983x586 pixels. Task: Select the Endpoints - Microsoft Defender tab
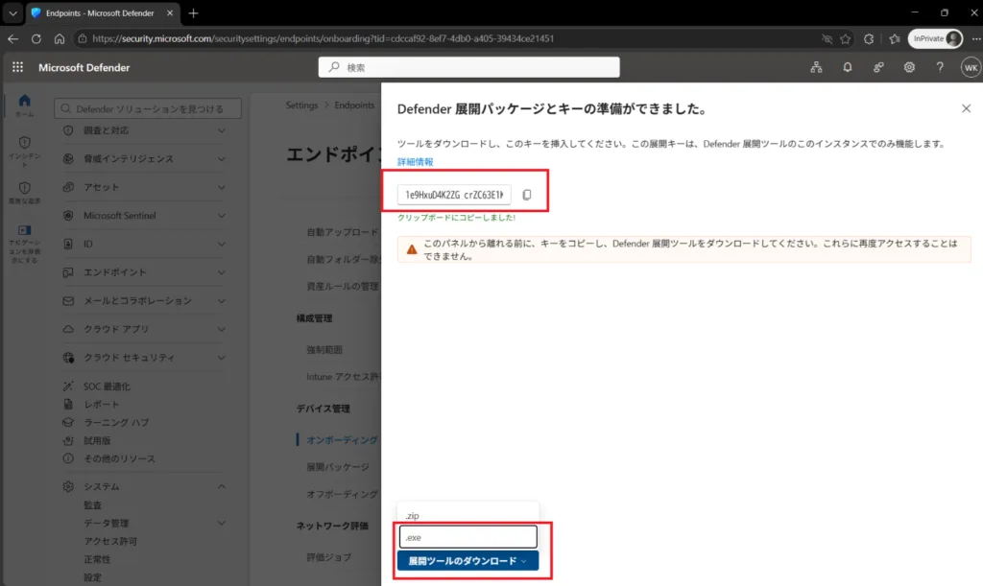coord(102,13)
